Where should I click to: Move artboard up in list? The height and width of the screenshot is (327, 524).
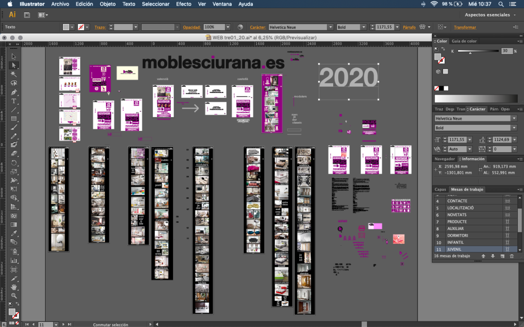pos(483,256)
